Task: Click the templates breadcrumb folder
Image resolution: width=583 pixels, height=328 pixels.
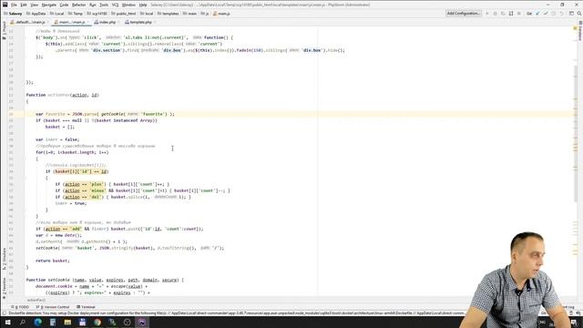Action: [168, 14]
